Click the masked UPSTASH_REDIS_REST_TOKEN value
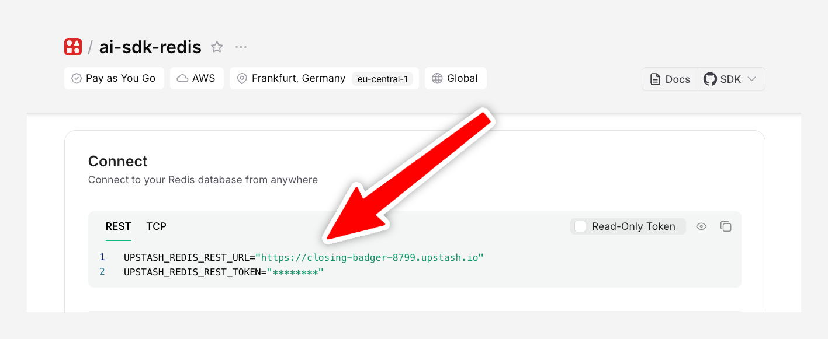Image resolution: width=828 pixels, height=339 pixels. pos(295,272)
